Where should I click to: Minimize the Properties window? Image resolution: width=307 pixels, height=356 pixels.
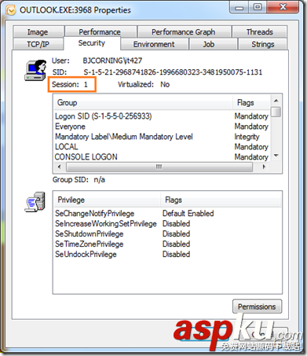pos(239,7)
